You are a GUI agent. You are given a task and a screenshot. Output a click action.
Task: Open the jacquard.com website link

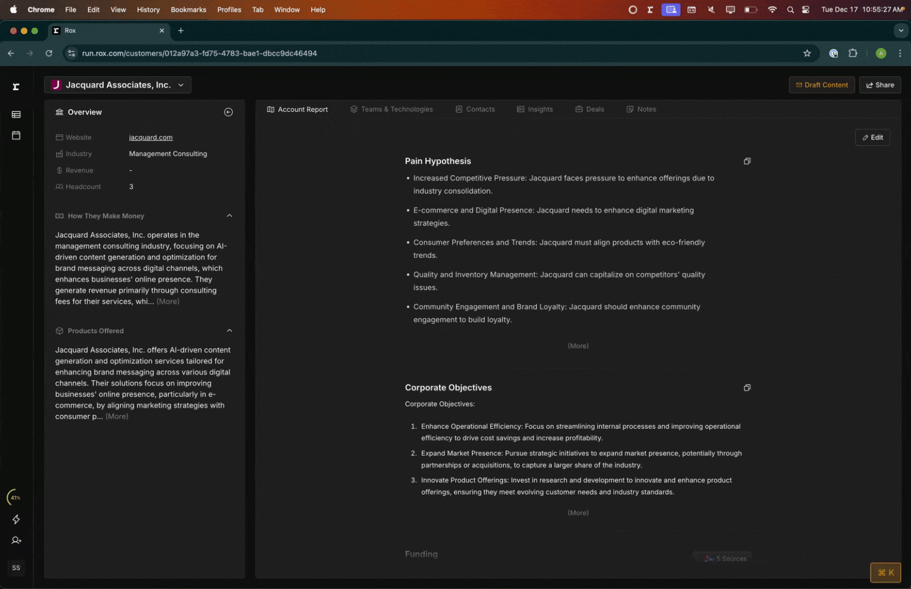(x=151, y=137)
